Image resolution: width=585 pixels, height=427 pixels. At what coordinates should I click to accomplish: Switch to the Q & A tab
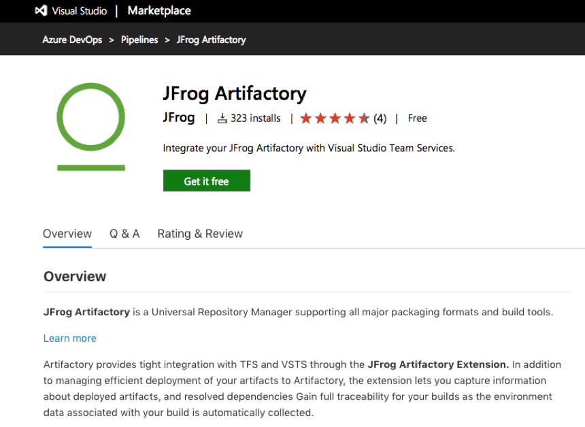(x=124, y=234)
